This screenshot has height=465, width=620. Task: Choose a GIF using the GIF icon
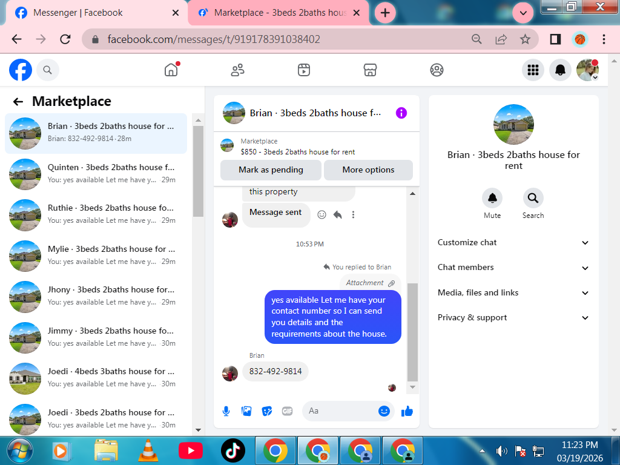click(287, 411)
